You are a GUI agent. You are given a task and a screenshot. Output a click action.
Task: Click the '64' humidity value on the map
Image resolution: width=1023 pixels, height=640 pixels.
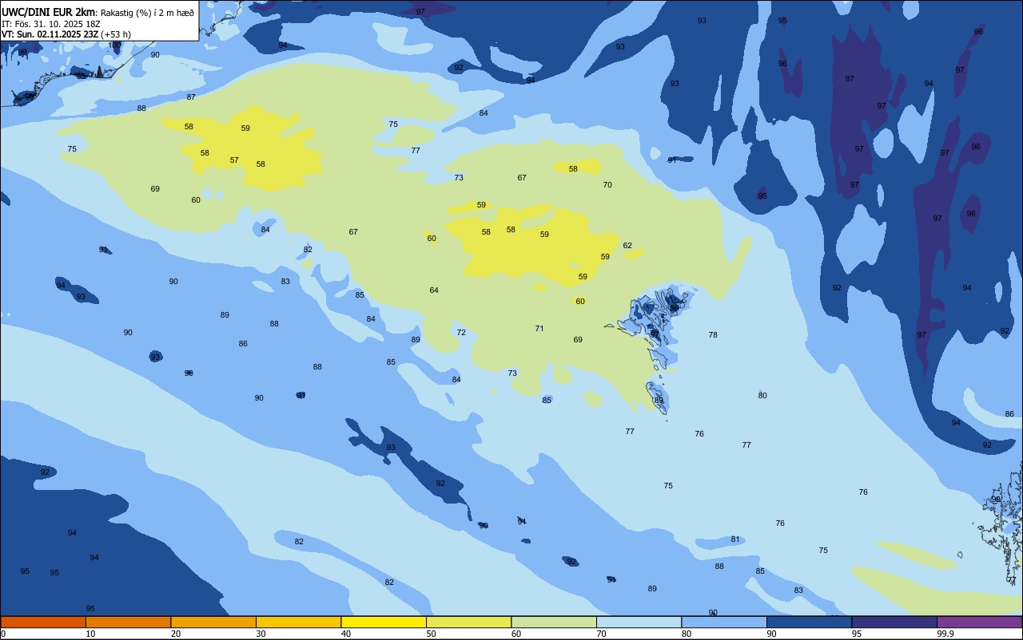434,290
